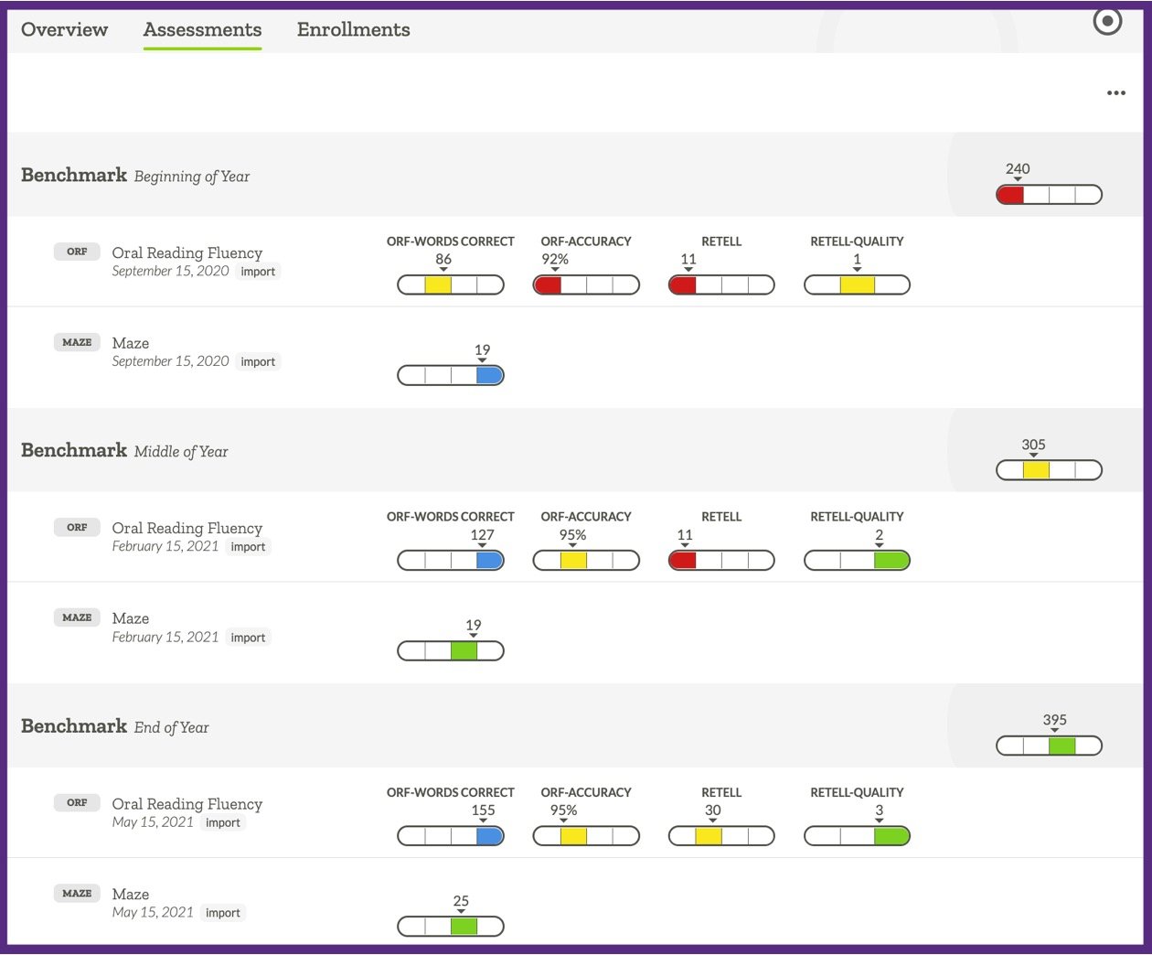This screenshot has height=955, width=1152.
Task: Switch to the Overview tab
Action: click(64, 29)
